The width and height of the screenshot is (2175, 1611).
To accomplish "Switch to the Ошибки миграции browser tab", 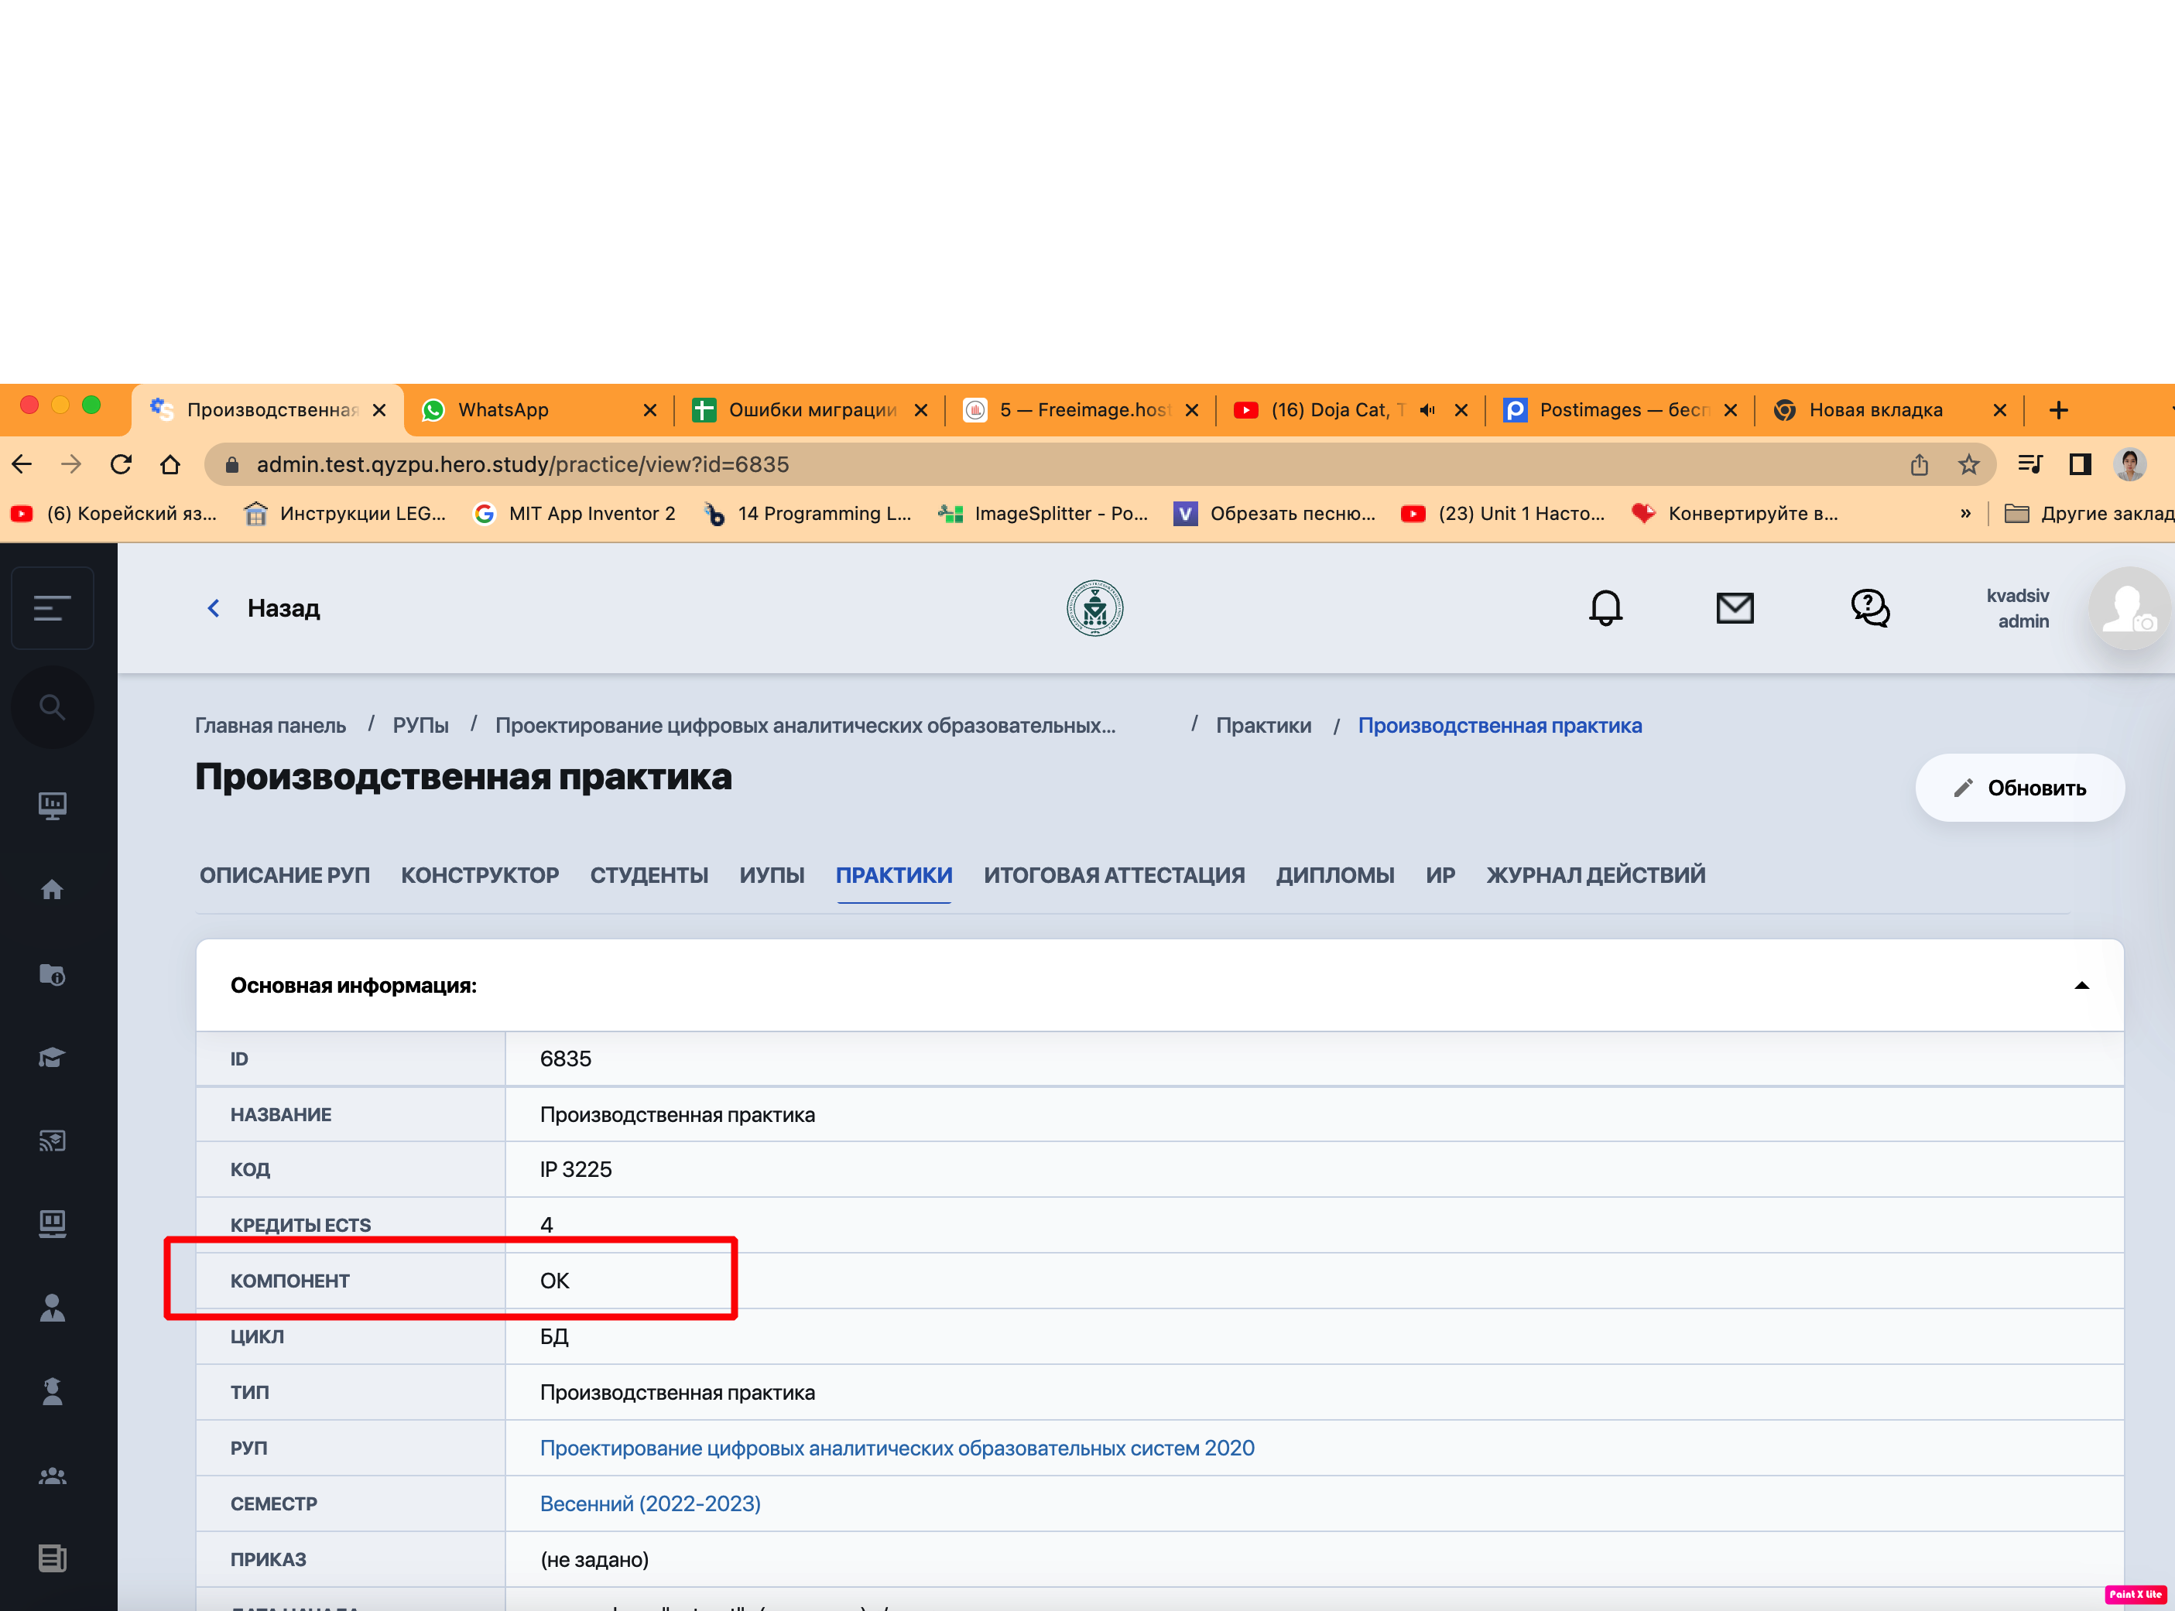I will point(810,409).
